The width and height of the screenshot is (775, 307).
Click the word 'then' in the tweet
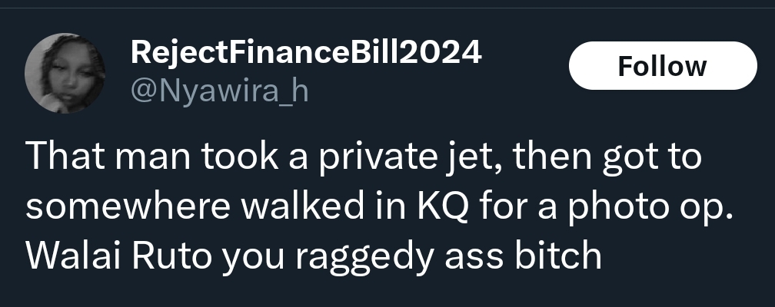pyautogui.click(x=552, y=157)
